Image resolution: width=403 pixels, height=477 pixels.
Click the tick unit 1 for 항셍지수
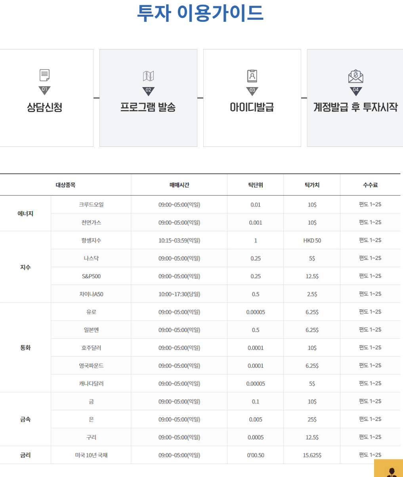click(x=256, y=240)
